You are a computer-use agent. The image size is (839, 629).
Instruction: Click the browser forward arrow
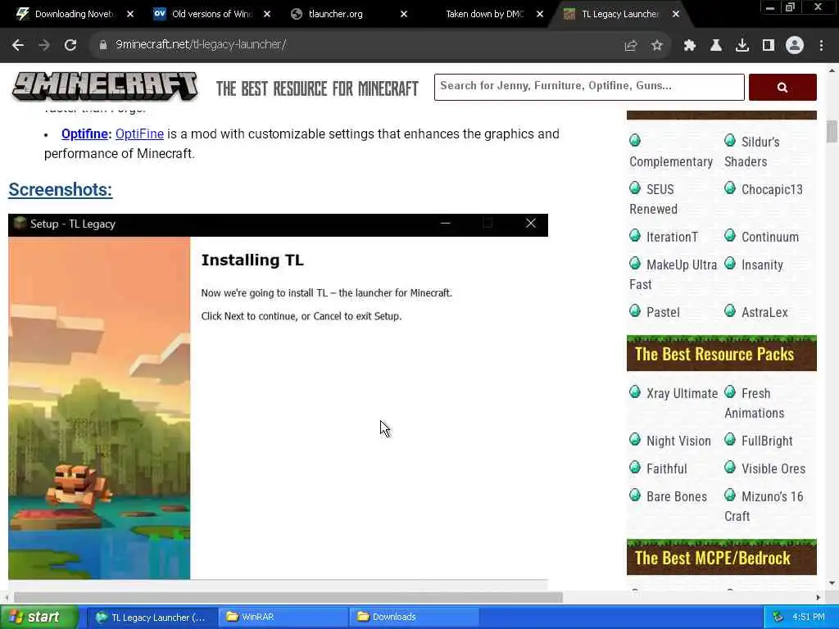click(x=44, y=45)
